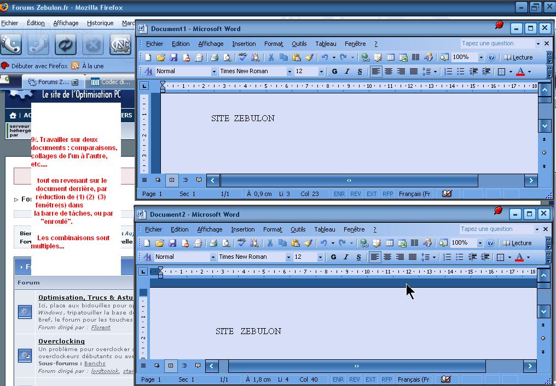Click the Cut scissors icon in Document1
The image size is (556, 386).
(x=270, y=57)
